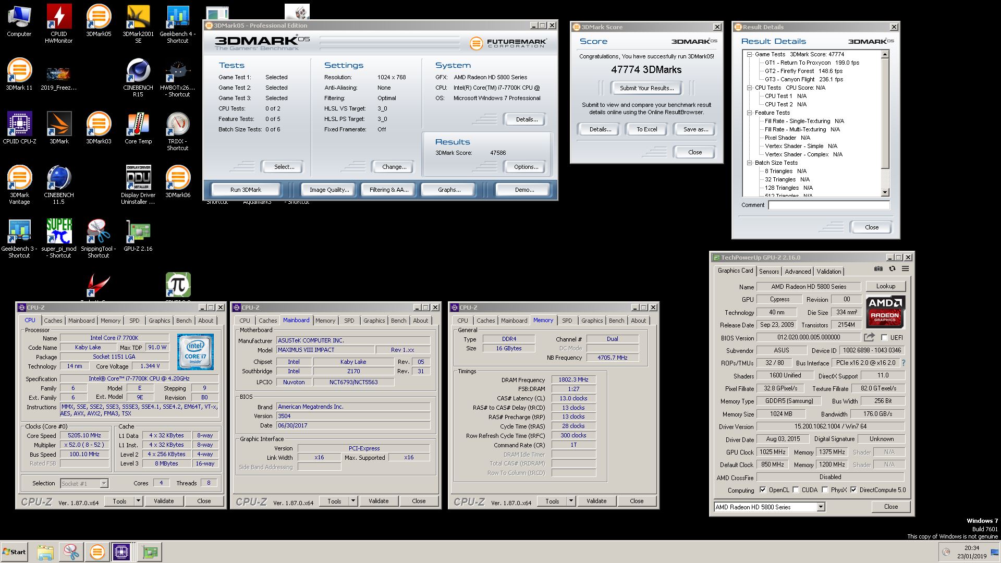Open the 3DMark2001 SE desktop icon
This screenshot has width=1001, height=563.
point(138,23)
